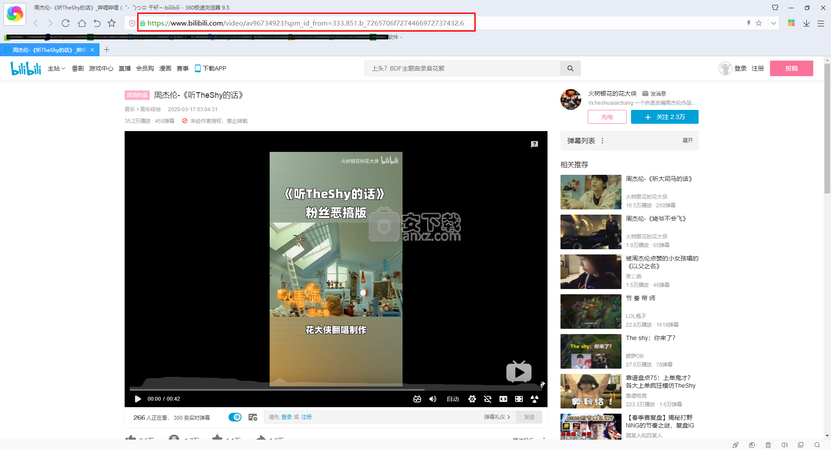Image resolution: width=831 pixels, height=450 pixels.
Task: Open the browser hamburger menu
Action: (x=821, y=23)
